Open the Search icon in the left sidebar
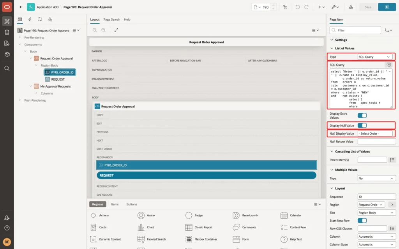The image size is (399, 249). pyautogui.click(x=7, y=68)
